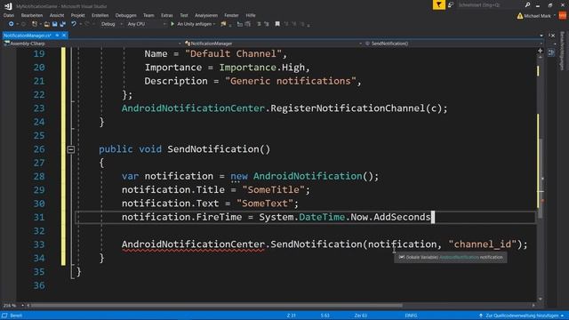This screenshot has height=320, width=569.
Task: Click the New Project toolbar icon
Action: tap(35, 24)
